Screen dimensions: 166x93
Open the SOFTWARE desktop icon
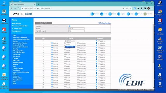160,57
